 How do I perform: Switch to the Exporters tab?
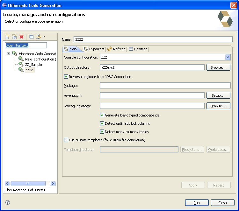94,49
